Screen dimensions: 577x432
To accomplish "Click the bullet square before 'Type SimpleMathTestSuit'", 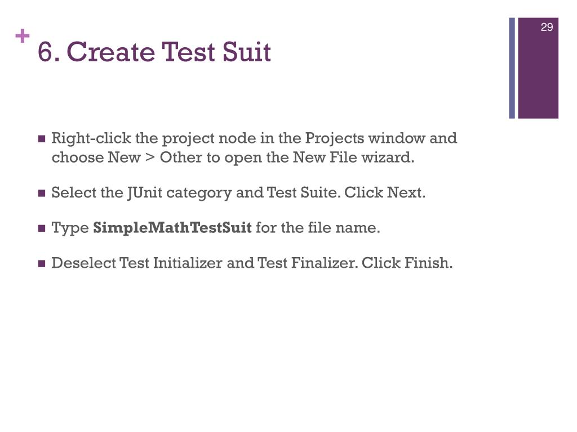I will [42, 228].
